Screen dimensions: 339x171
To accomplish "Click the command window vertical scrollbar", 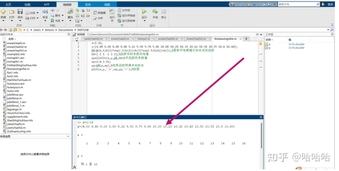I will [261, 136].
